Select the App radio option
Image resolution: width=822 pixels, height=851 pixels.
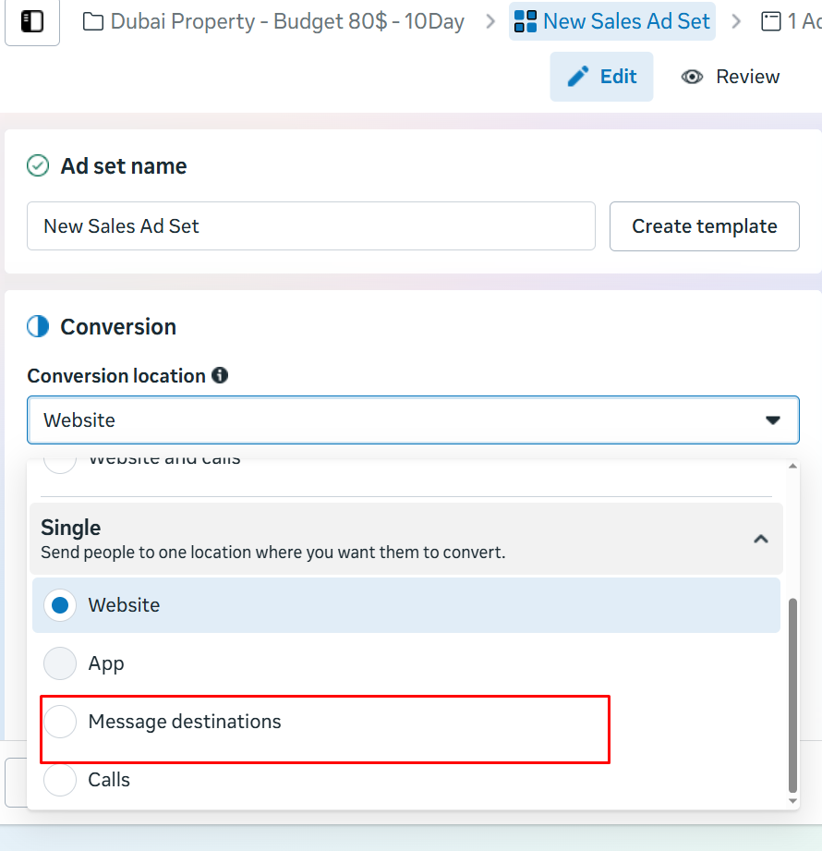[x=60, y=663]
